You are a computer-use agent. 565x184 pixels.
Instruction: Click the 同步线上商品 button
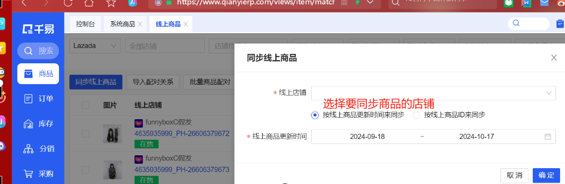pyautogui.click(x=96, y=82)
